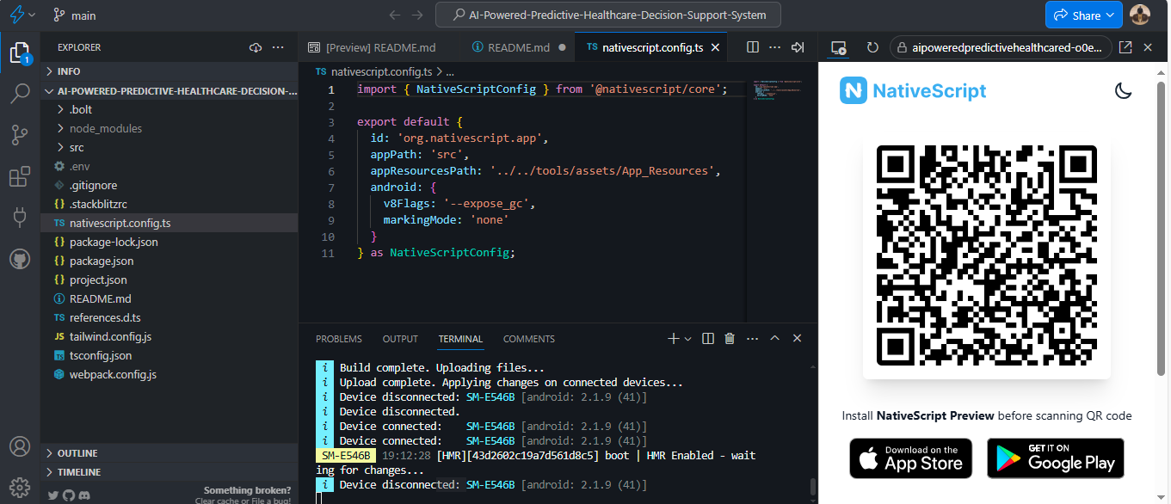This screenshot has height=504, width=1171.
Task: Open preview in new tab icon
Action: (1125, 48)
